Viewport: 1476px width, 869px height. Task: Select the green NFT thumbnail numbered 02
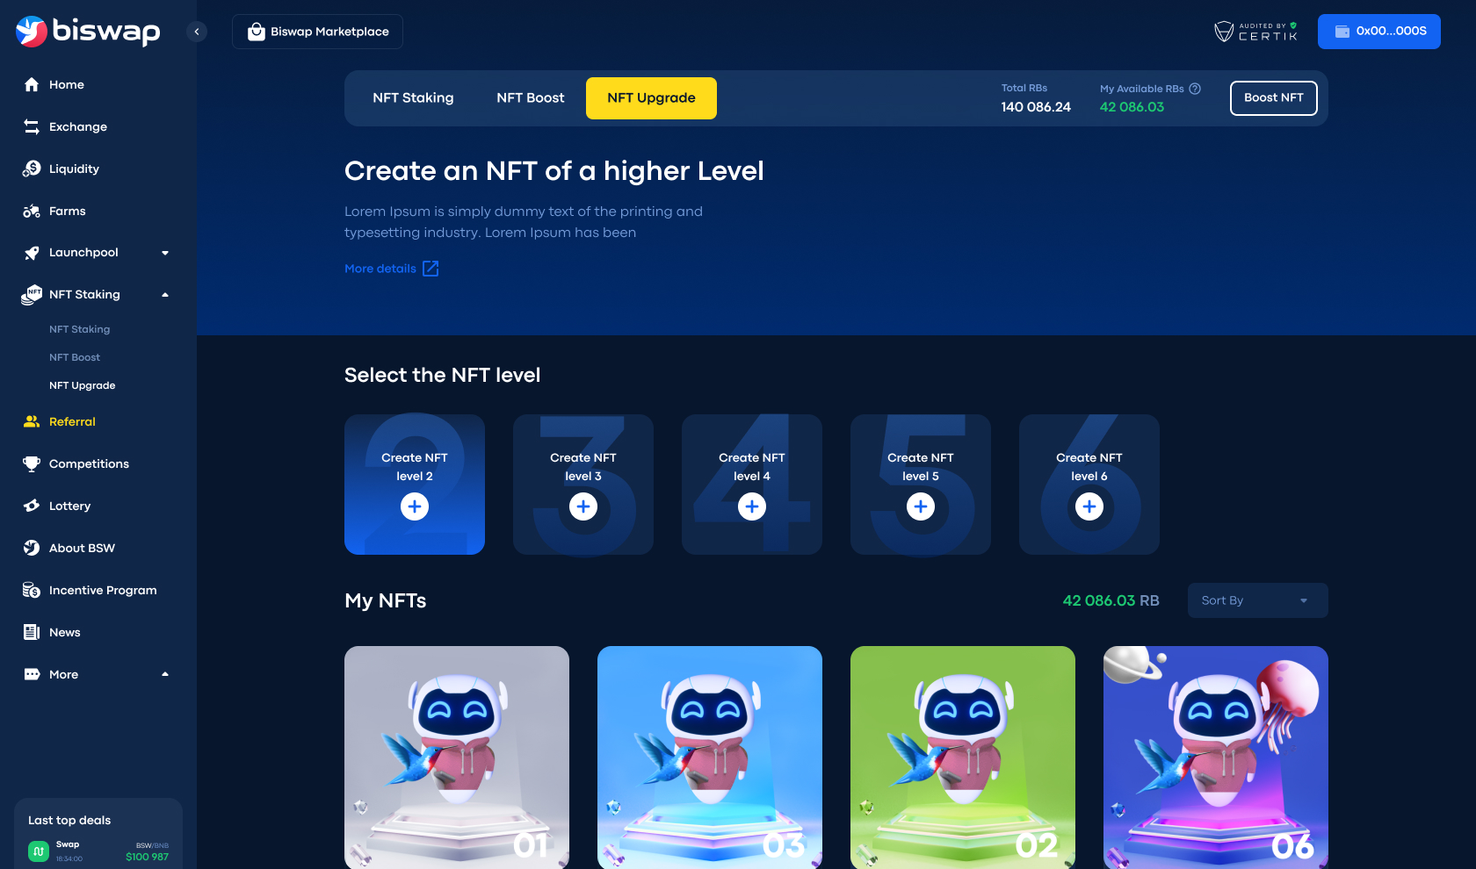pyautogui.click(x=962, y=757)
